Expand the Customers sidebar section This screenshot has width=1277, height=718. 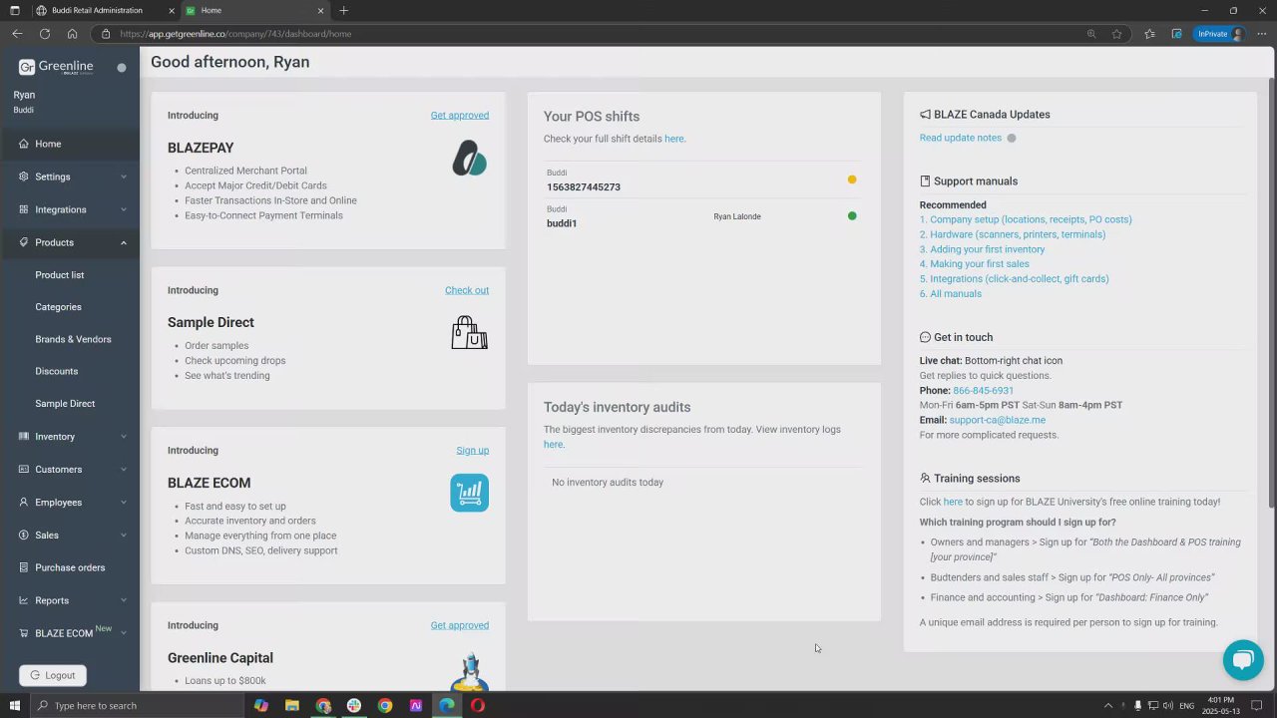(x=70, y=470)
